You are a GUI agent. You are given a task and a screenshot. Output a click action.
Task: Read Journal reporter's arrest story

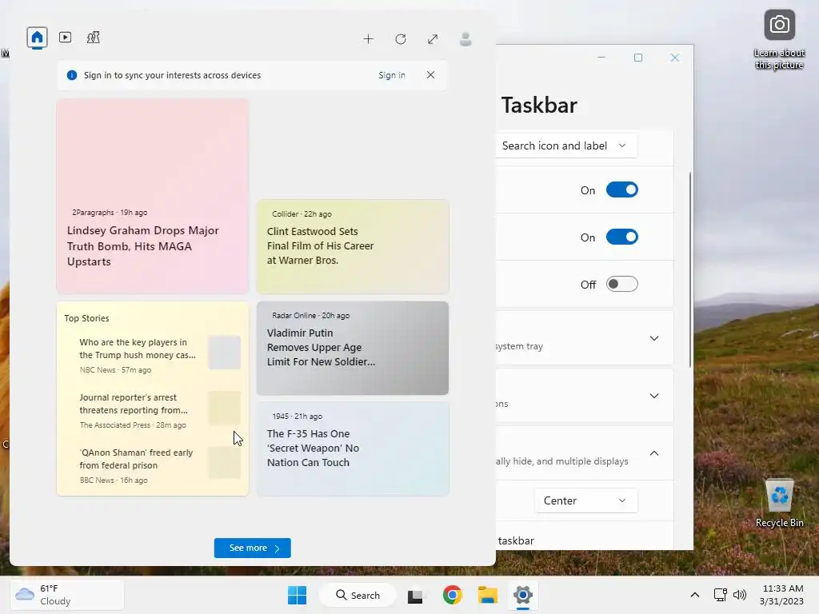(x=134, y=404)
